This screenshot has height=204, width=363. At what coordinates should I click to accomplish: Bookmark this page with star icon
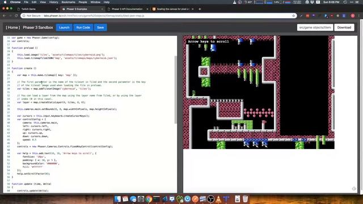[294, 16]
